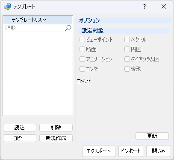Click the application icon in the title bar
This screenshot has width=174, height=160.
click(x=7, y=6)
